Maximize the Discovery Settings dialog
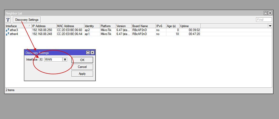The height and width of the screenshot is (119, 279). [x=88, y=53]
